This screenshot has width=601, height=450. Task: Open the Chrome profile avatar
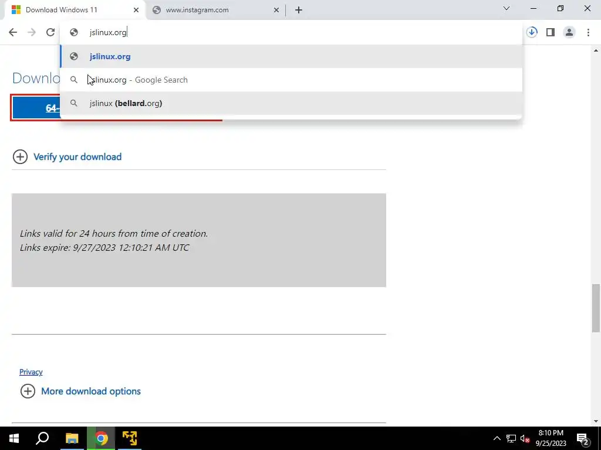point(569,32)
